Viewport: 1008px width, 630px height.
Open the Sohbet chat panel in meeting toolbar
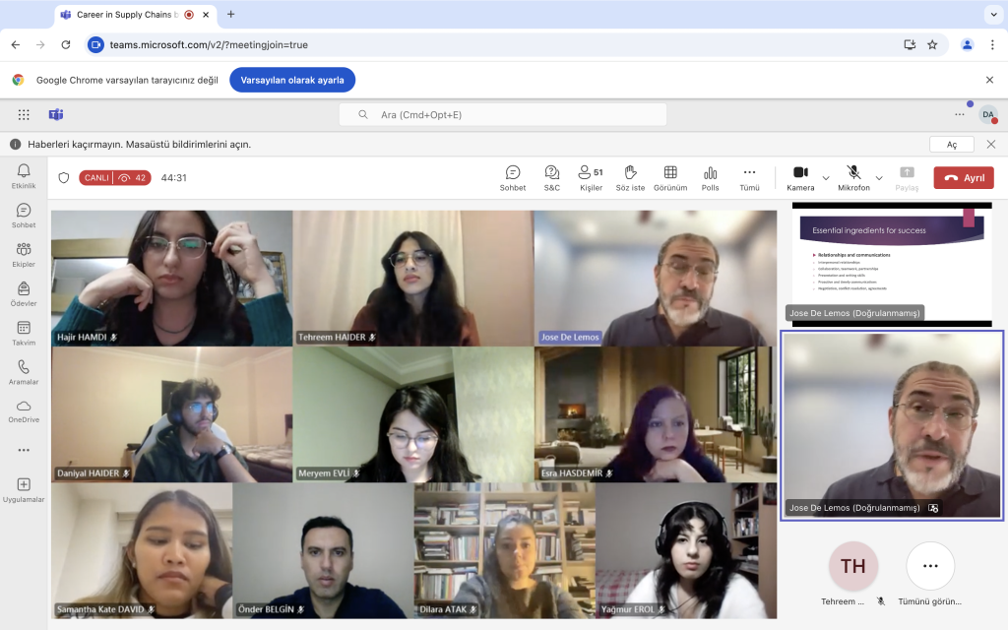coord(512,177)
